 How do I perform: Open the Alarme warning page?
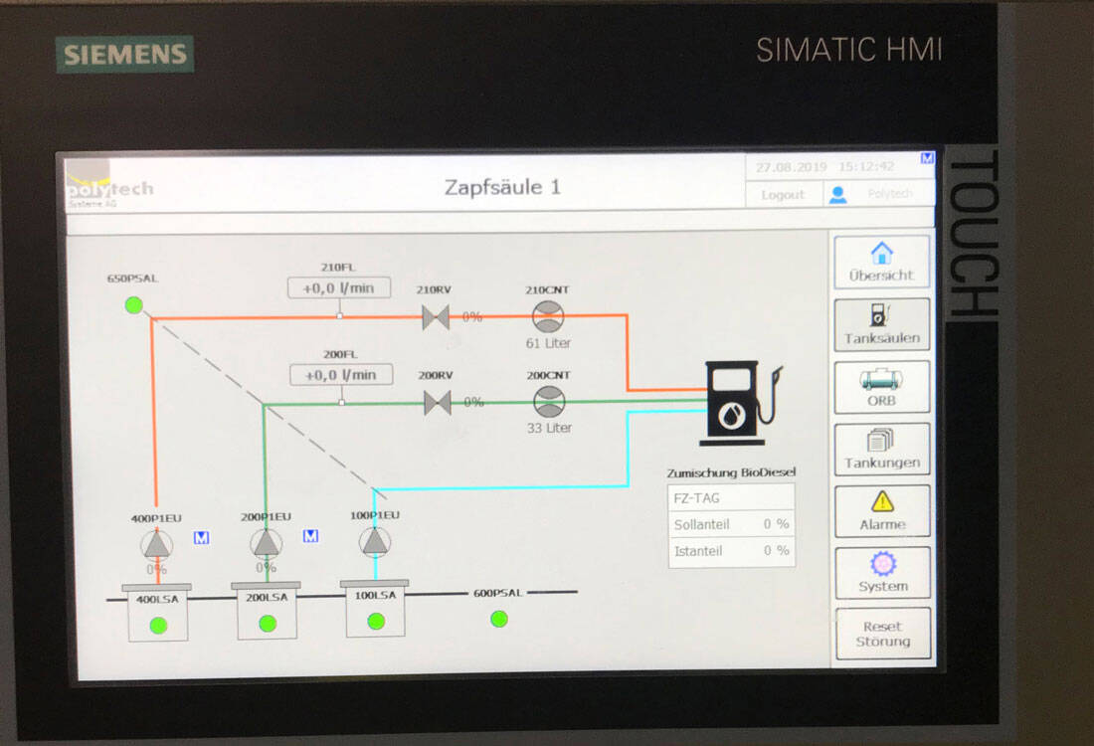882,511
